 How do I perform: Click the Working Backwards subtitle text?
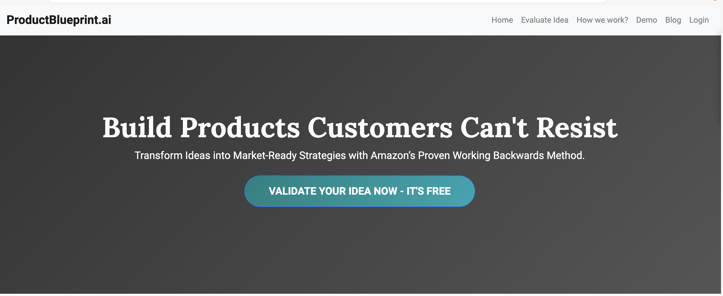360,155
